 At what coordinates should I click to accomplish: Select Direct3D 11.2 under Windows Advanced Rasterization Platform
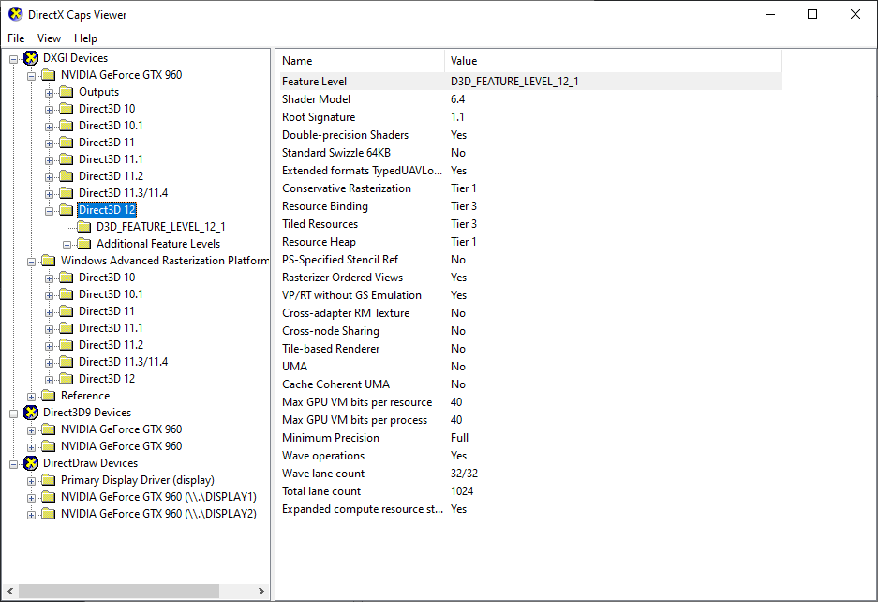111,345
